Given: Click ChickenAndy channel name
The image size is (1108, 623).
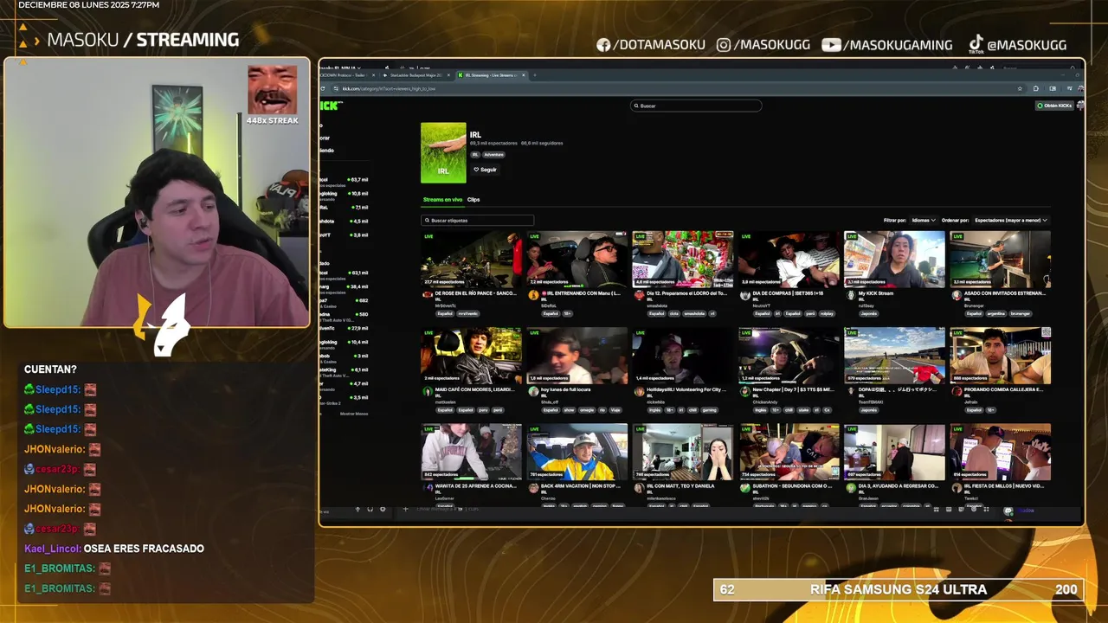Looking at the screenshot, I should (x=764, y=401).
